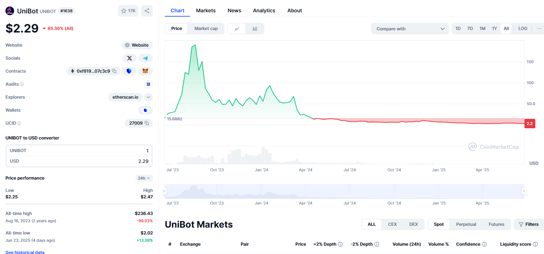Open etherscan.io explorer link
Screen dimensions: 544x254
(125, 97)
